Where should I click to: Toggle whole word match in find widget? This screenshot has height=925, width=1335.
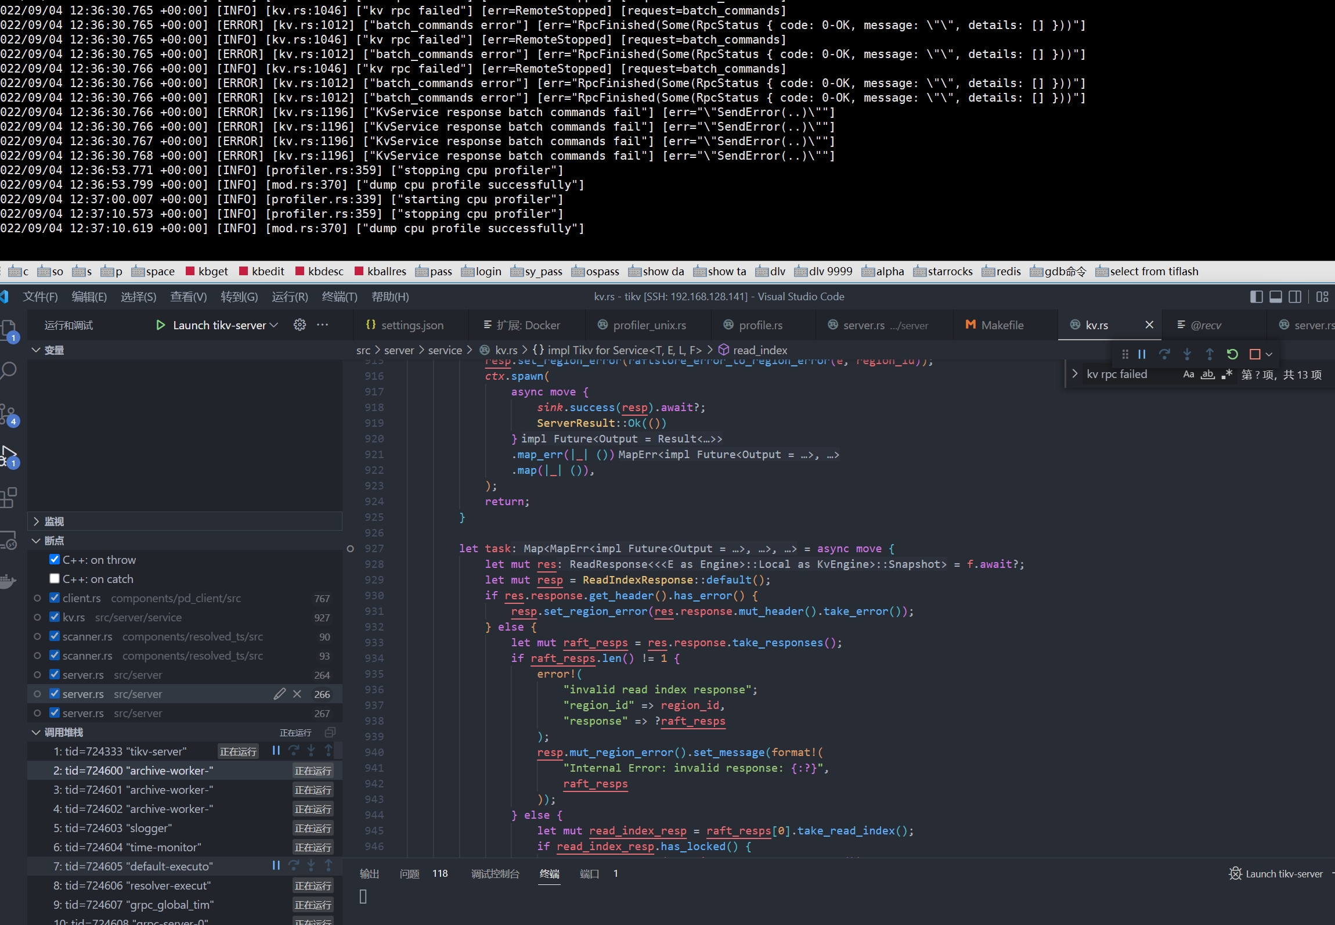(1208, 375)
